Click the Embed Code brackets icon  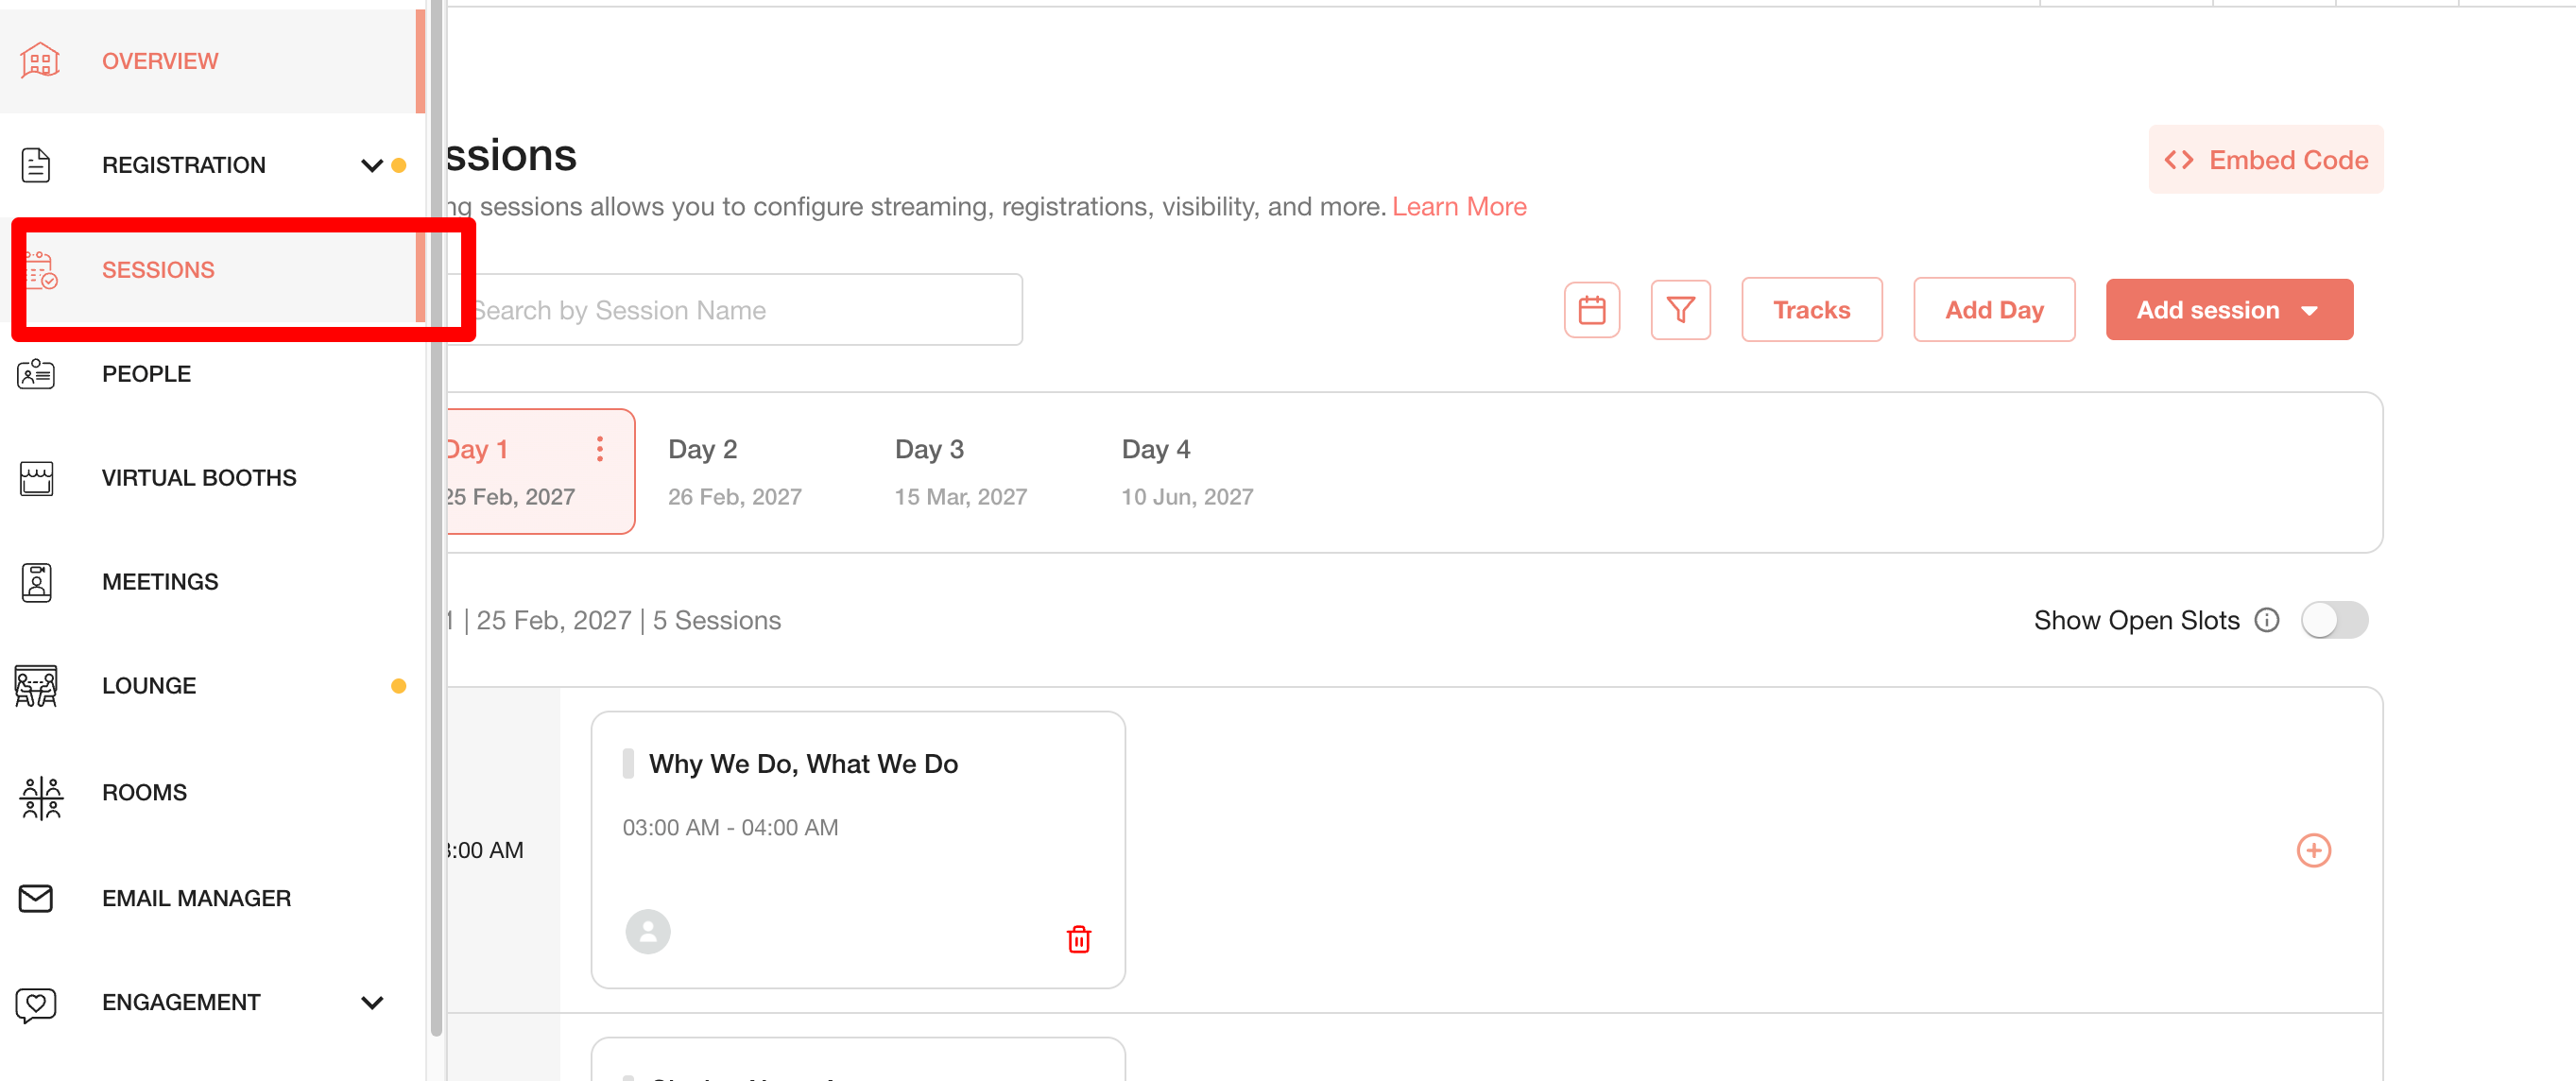(2179, 160)
